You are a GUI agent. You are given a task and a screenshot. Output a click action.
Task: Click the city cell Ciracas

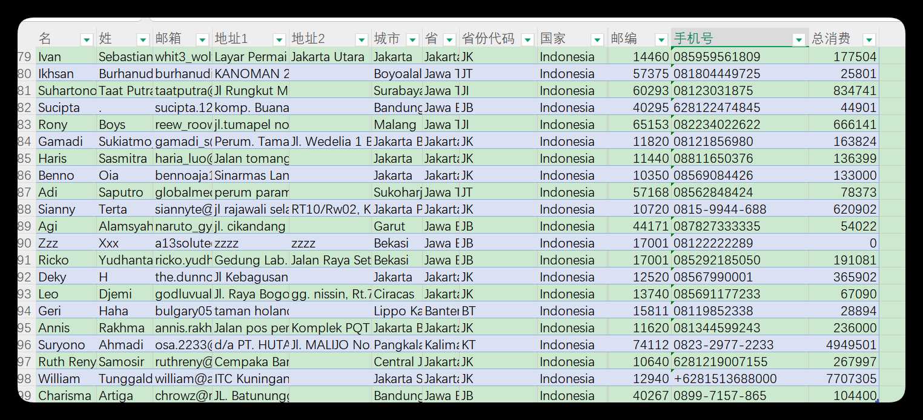(x=397, y=294)
